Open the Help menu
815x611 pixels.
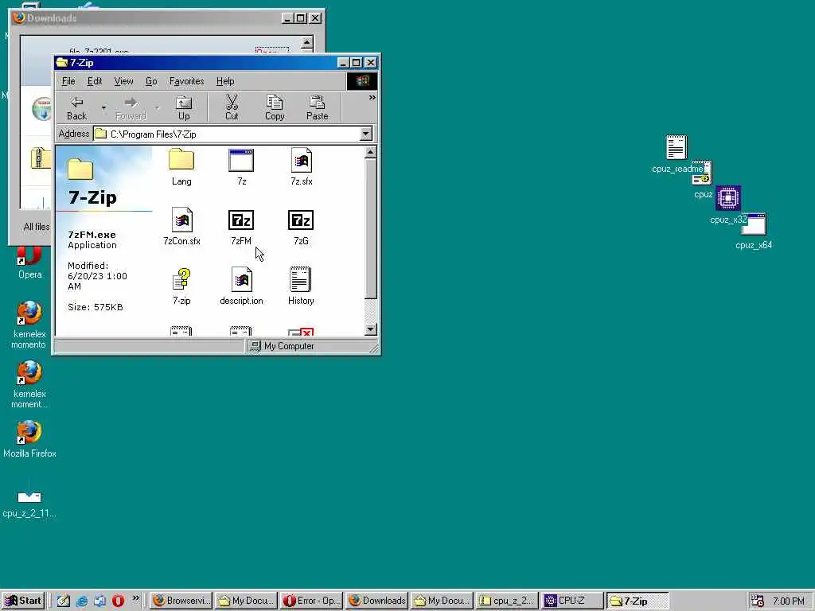[225, 81]
